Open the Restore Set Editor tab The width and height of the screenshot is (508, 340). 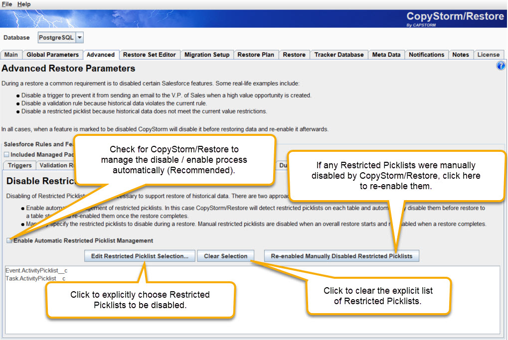150,55
